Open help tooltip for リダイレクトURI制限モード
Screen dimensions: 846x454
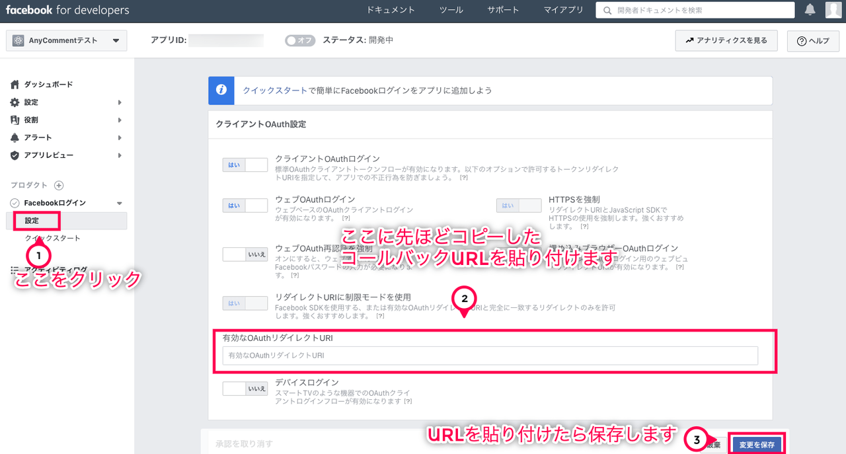380,316
